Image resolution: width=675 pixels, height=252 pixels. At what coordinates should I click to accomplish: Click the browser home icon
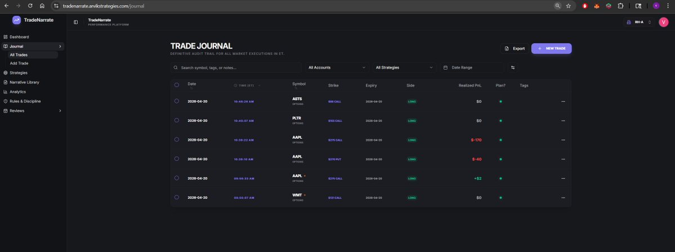pyautogui.click(x=42, y=6)
